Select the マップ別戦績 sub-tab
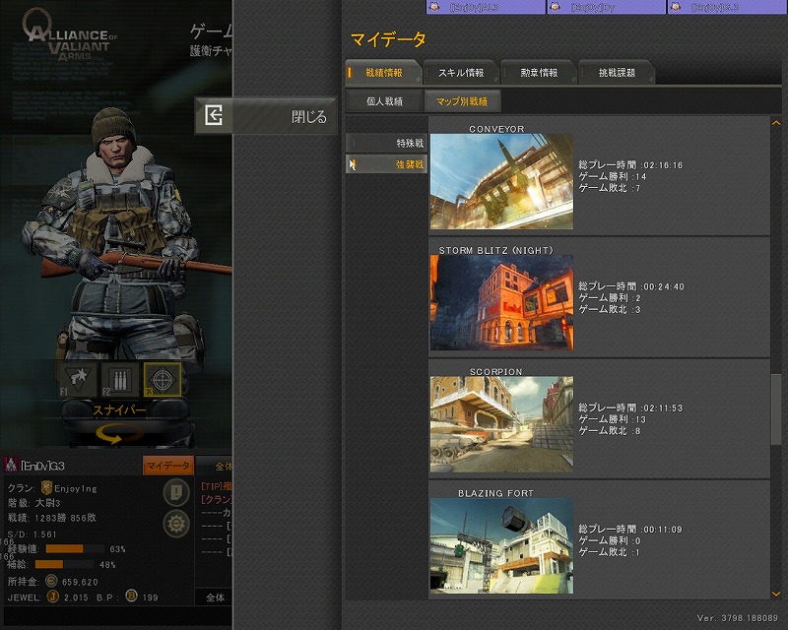The image size is (788, 630). 462,100
